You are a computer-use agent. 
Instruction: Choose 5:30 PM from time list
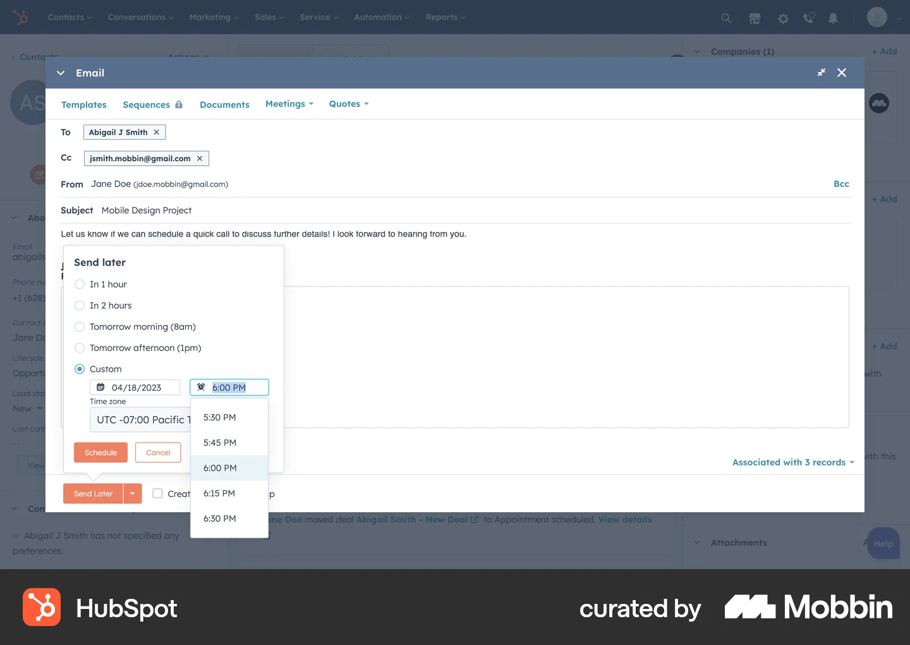229,417
